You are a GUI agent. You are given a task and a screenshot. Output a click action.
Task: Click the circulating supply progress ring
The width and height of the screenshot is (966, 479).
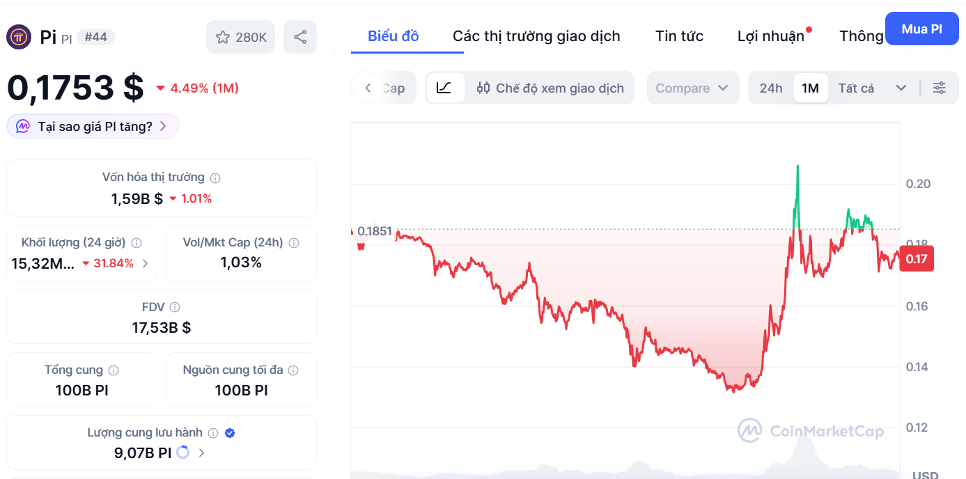click(x=183, y=453)
